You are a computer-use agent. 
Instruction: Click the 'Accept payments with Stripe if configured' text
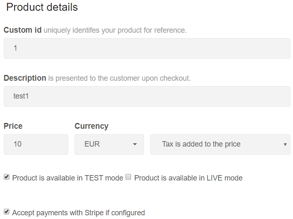pos(79,213)
